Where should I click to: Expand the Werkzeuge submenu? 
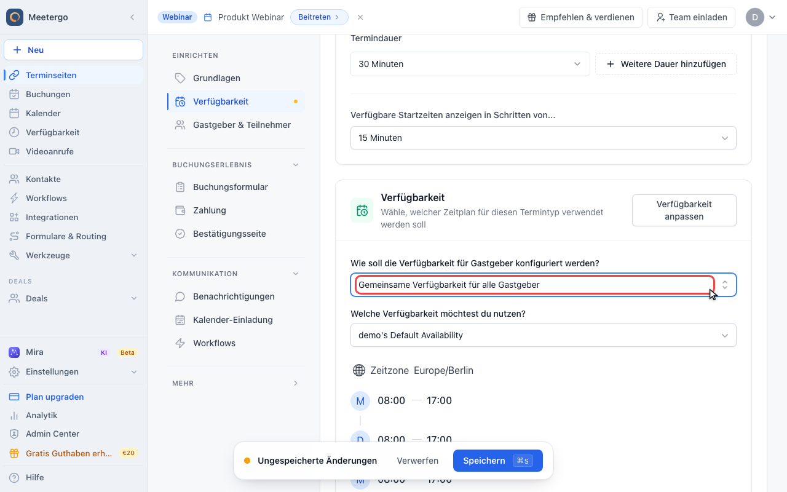click(x=134, y=255)
